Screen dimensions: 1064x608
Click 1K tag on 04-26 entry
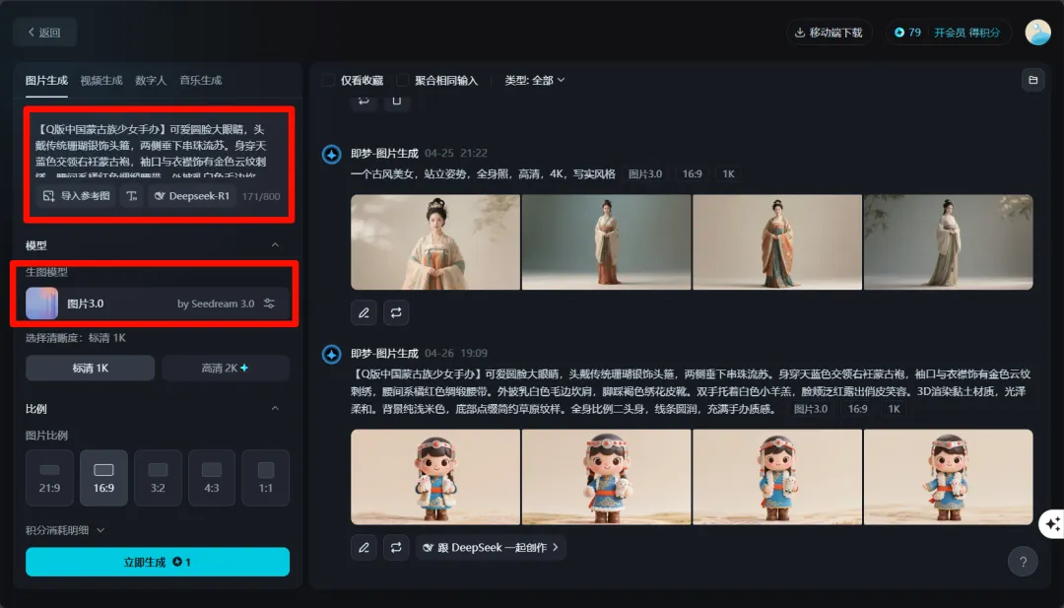(x=895, y=409)
